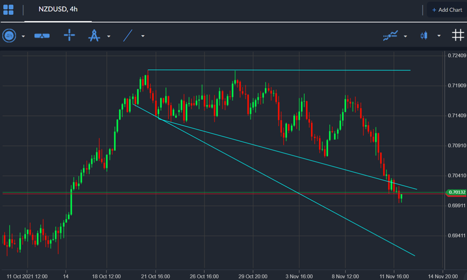This screenshot has width=467, height=280.
Task: Open the chart layout grid icon
Action: (x=8, y=9)
